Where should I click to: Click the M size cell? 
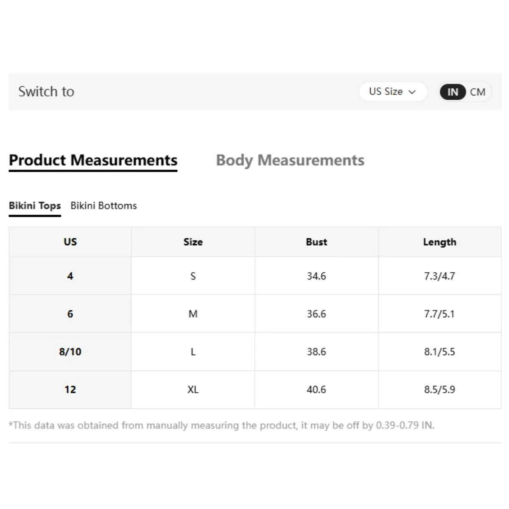tap(193, 314)
